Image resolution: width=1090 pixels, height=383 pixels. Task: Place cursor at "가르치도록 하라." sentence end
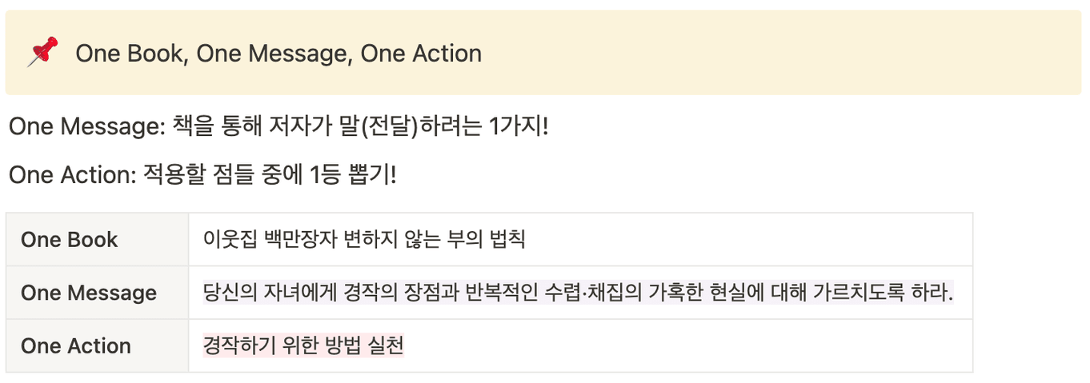[x=953, y=293]
